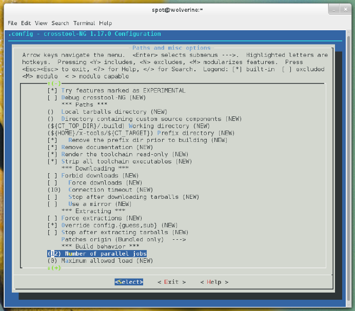Screen dimensions: 355x311
Task: Open the Terminal menu
Action: pyautogui.click(x=84, y=23)
